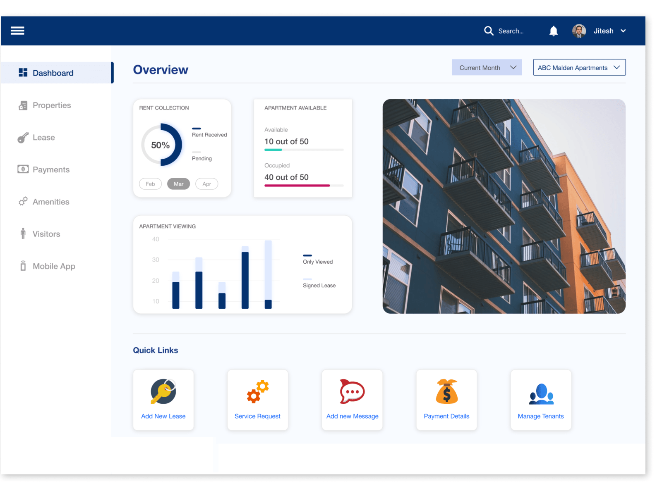
Task: Open notifications bell icon
Action: [x=553, y=31]
